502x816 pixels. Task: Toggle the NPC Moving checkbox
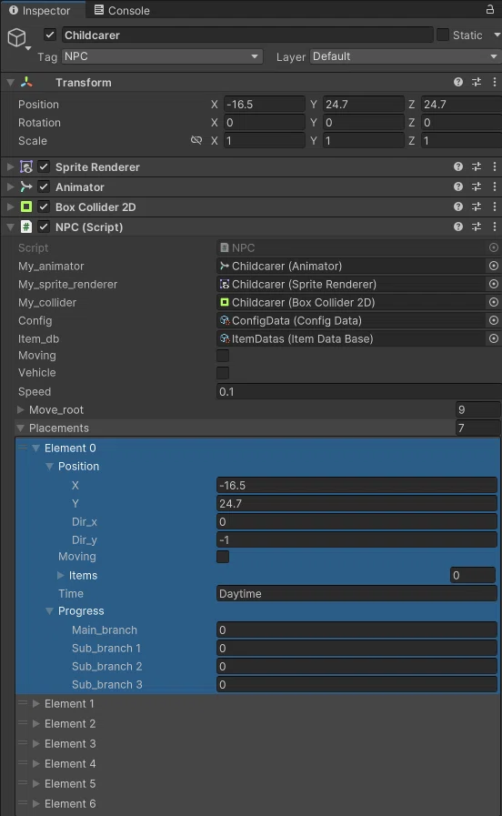tap(223, 356)
